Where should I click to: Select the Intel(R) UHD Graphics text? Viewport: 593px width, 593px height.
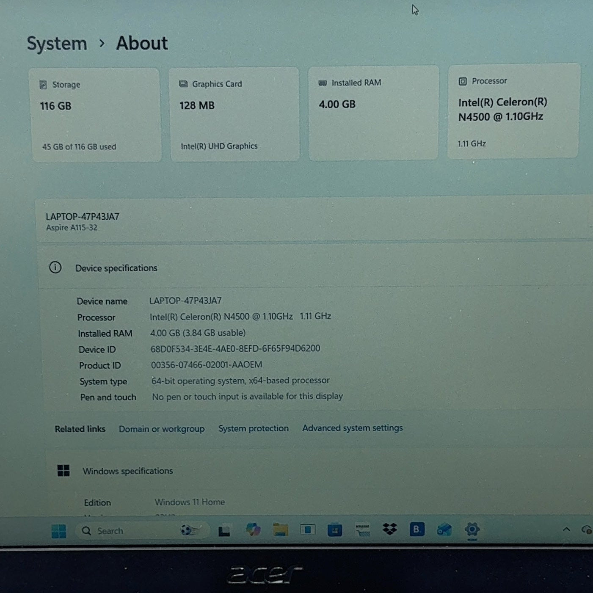click(x=219, y=146)
